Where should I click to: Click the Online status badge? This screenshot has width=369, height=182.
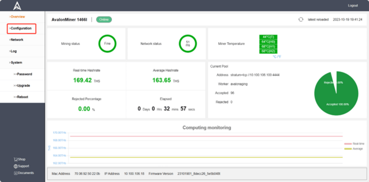pyautogui.click(x=104, y=19)
